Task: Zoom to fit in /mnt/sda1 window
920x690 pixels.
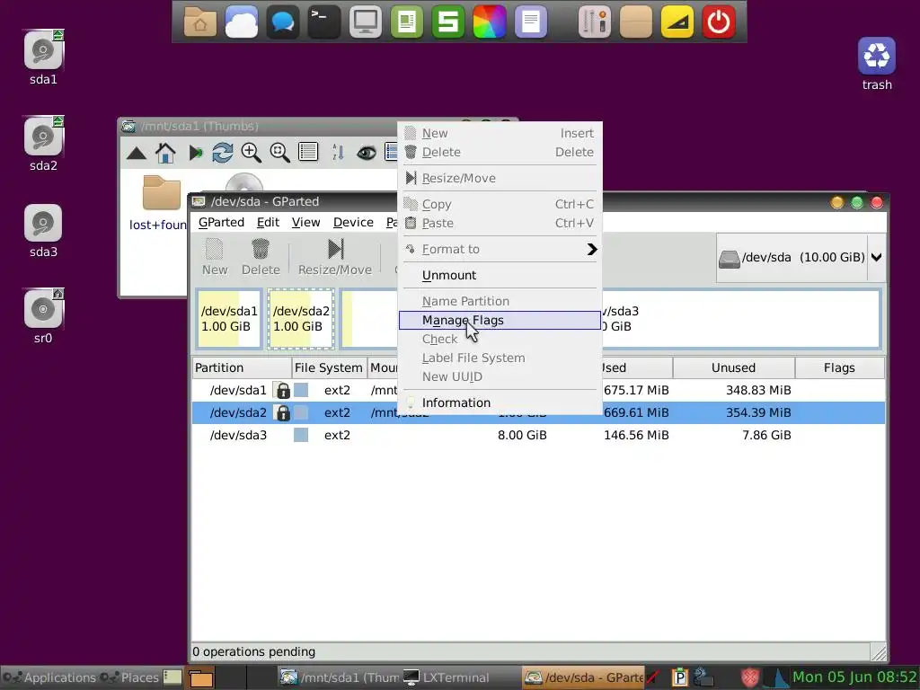Action: [x=280, y=153]
